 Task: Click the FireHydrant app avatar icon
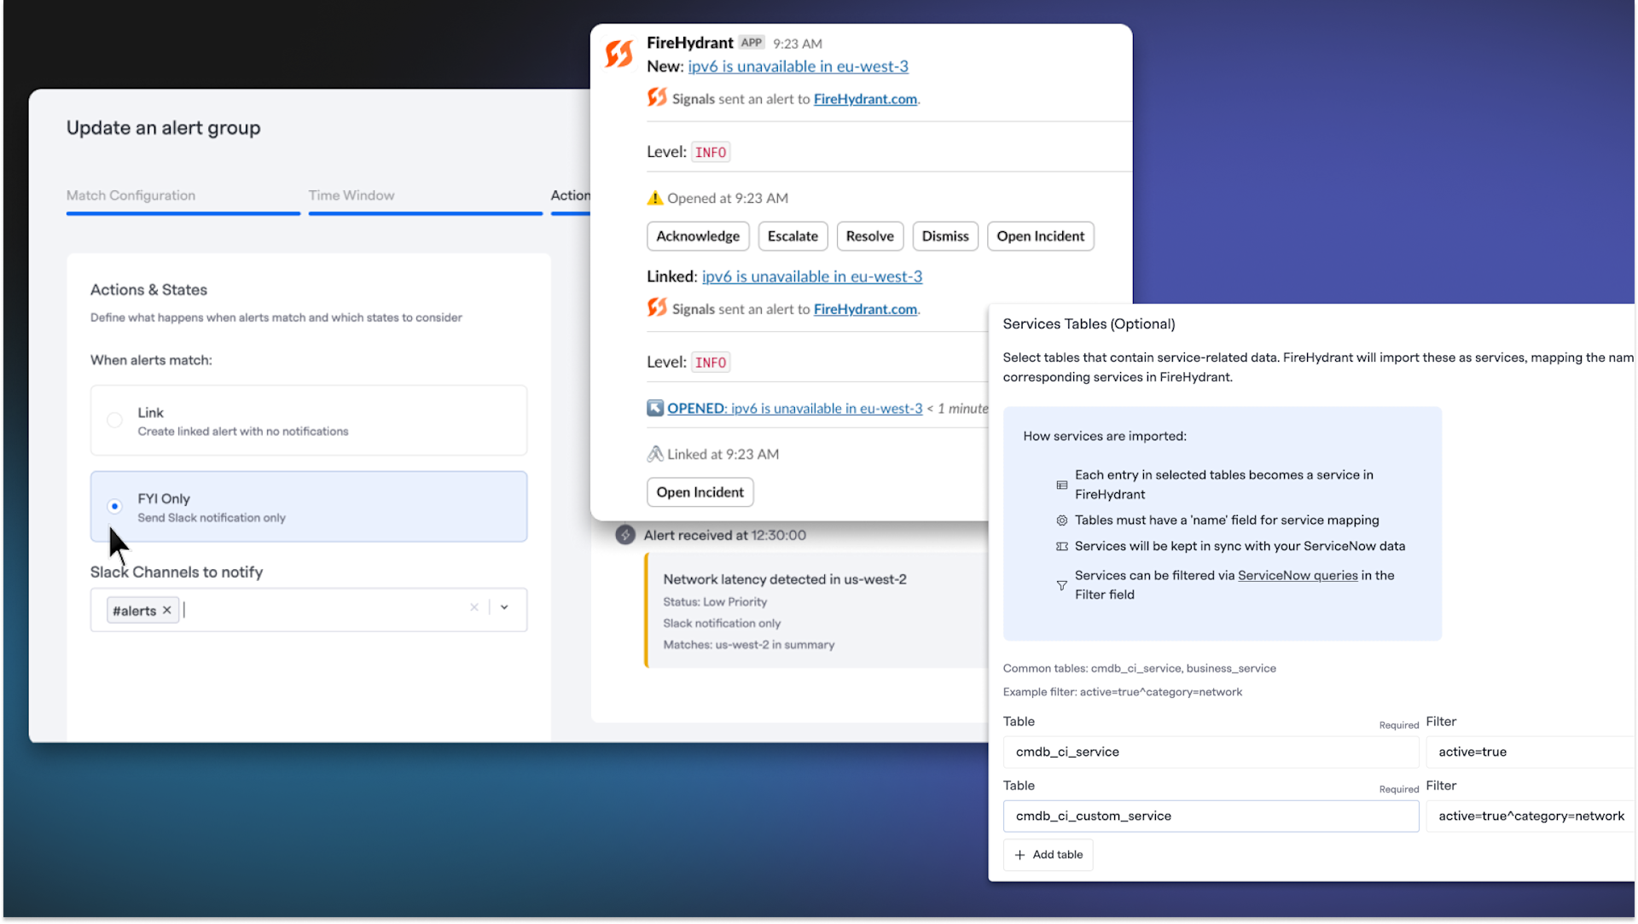pyautogui.click(x=619, y=54)
